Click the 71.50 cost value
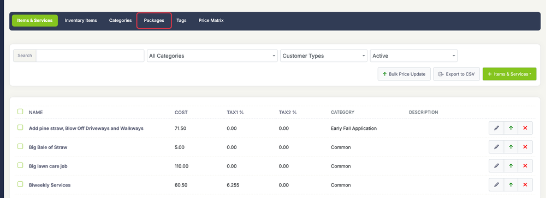The height and width of the screenshot is (198, 546). point(180,128)
